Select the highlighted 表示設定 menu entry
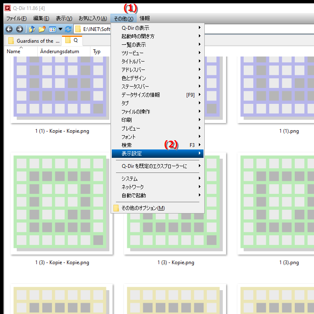 pyautogui.click(x=157, y=154)
